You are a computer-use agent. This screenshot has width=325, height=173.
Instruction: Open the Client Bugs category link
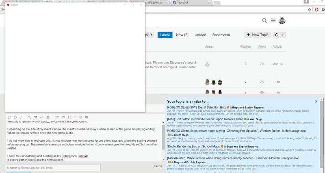[181, 135]
